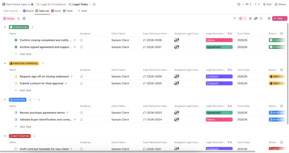Add column plus icon in Completed group header
289x153 pixels.
click(282, 34)
